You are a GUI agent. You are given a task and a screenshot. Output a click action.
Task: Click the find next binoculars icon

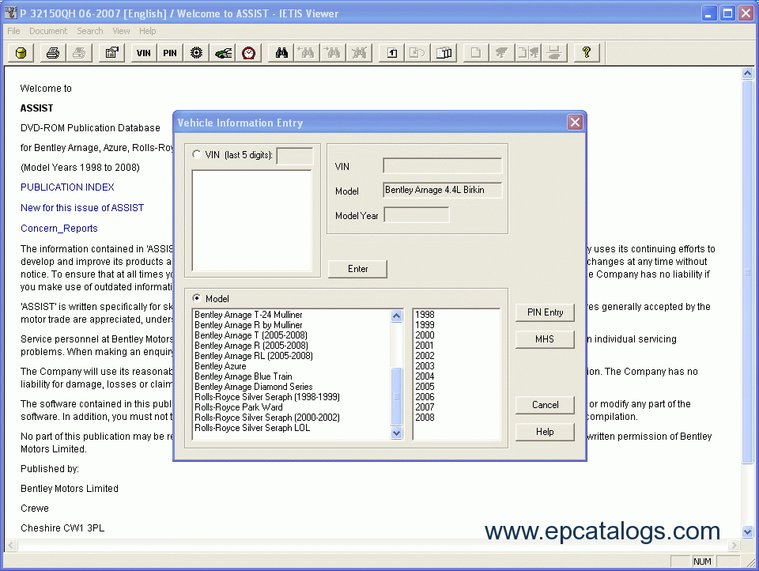click(x=333, y=53)
